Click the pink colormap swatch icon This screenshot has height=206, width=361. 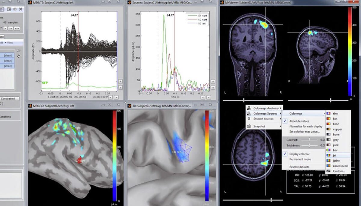click(x=329, y=145)
